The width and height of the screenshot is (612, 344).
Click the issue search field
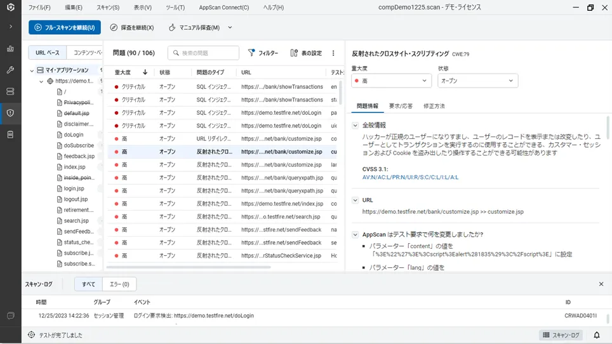(x=203, y=53)
